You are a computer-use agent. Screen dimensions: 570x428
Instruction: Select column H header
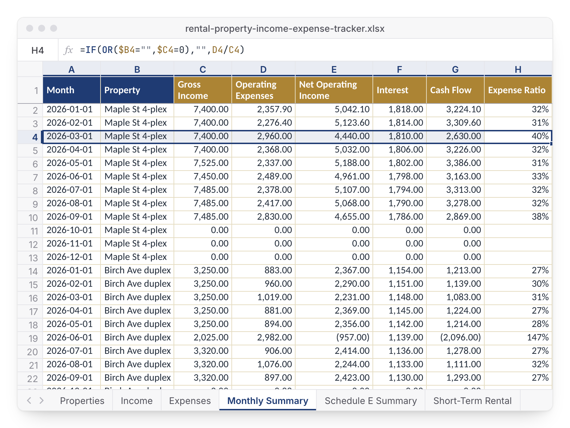518,69
